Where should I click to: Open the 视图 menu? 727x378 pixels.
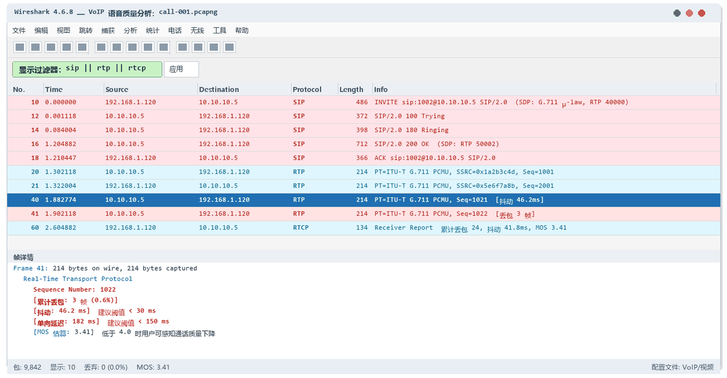pos(63,31)
